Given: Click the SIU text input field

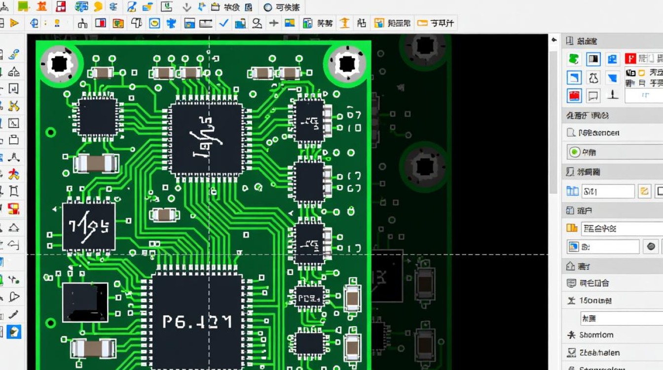Looking at the screenshot, I should 607,191.
